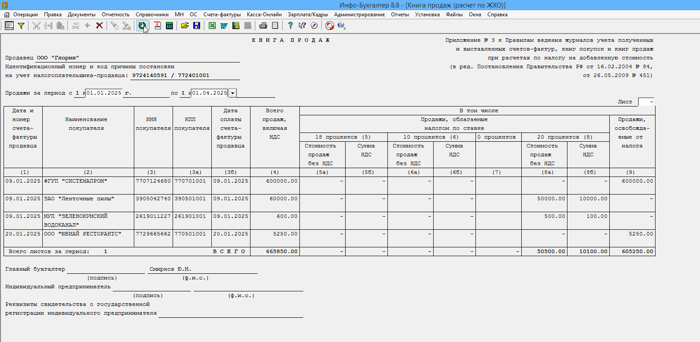
Task: Click the scissors cut icon
Action: pos(37,26)
